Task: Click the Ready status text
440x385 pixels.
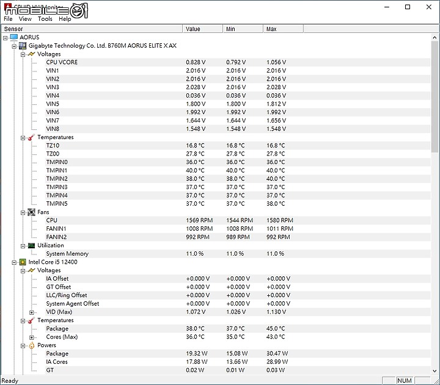Action: [10, 381]
